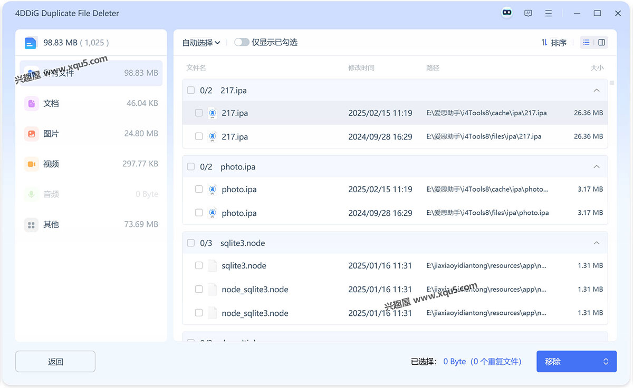633x388 pixels.
Task: Click the 返回 button
Action: pyautogui.click(x=55, y=362)
